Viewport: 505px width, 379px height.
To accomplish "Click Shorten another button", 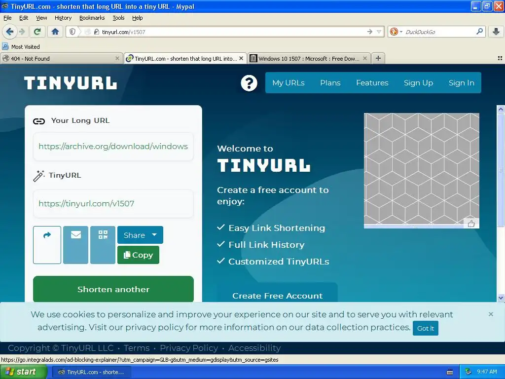I will pyautogui.click(x=113, y=289).
